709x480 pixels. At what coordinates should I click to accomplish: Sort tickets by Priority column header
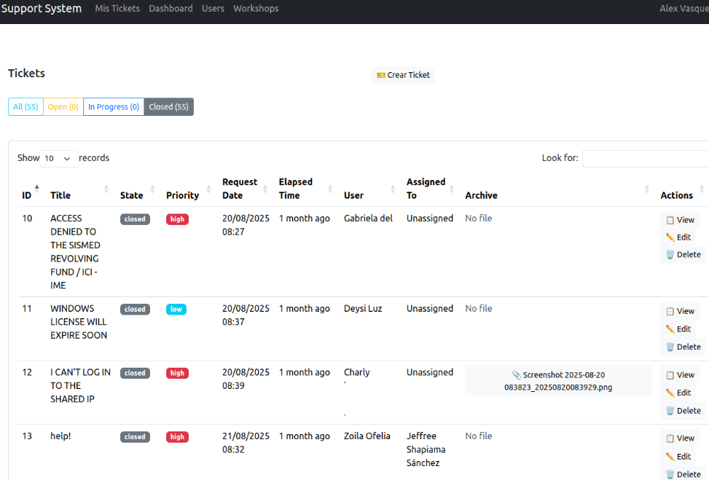(x=182, y=195)
